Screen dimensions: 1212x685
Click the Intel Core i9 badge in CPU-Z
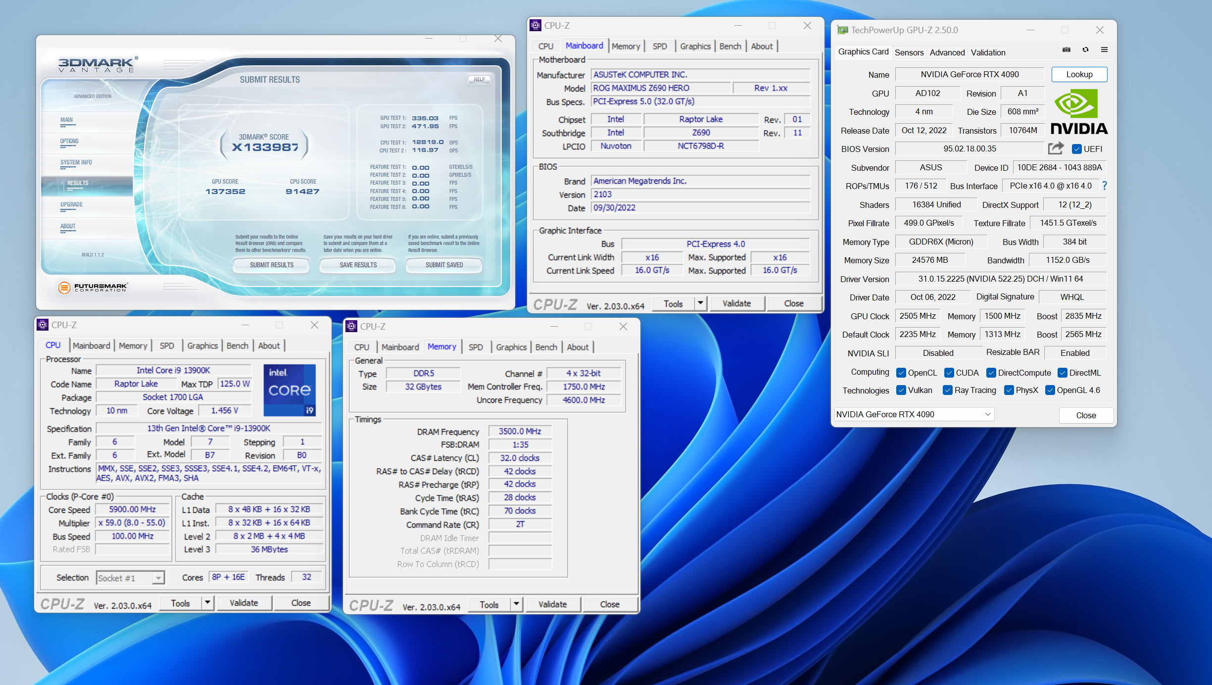(290, 390)
